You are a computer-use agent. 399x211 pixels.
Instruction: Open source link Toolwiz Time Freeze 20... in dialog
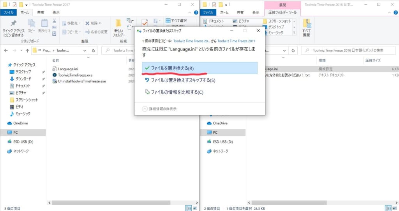point(192,41)
